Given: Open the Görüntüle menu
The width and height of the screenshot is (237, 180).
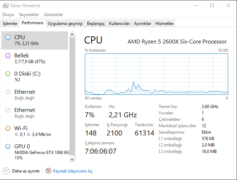Looking at the screenshot, I should [53, 15].
